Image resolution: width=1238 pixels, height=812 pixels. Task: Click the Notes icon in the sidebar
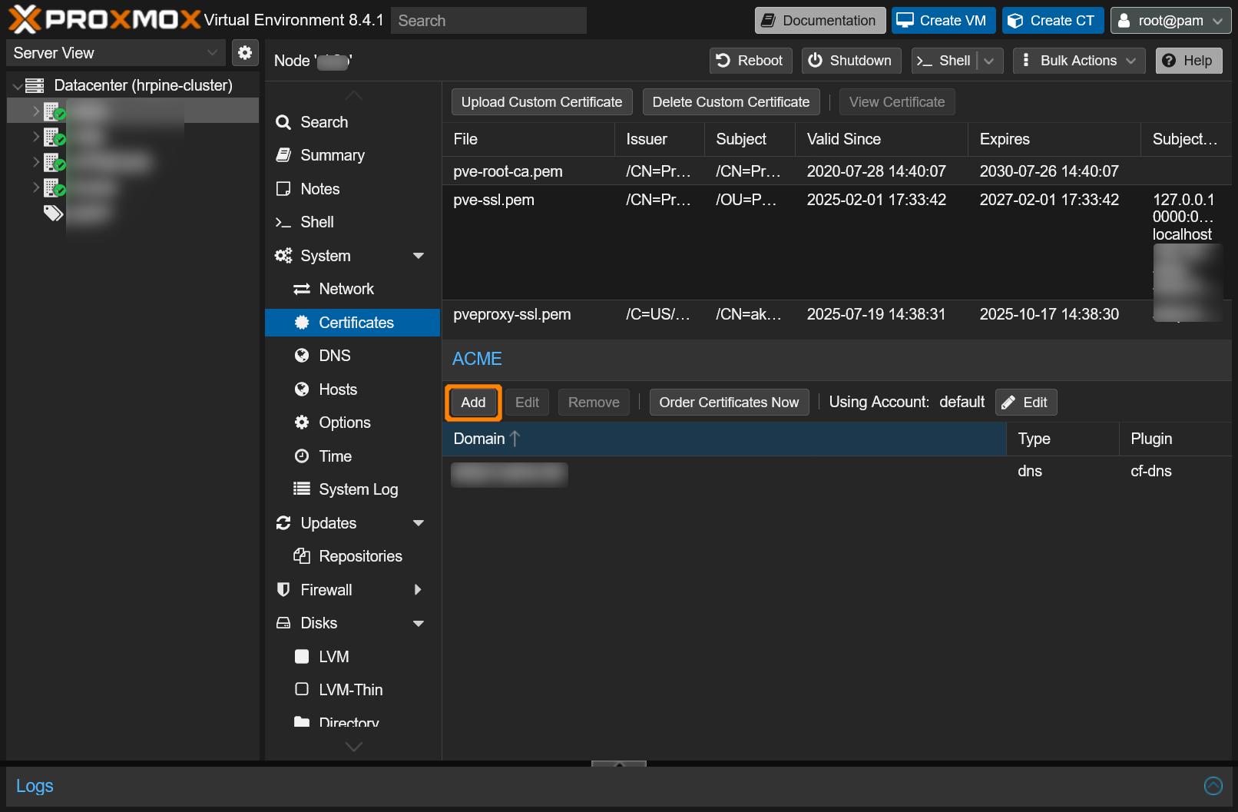coord(283,188)
